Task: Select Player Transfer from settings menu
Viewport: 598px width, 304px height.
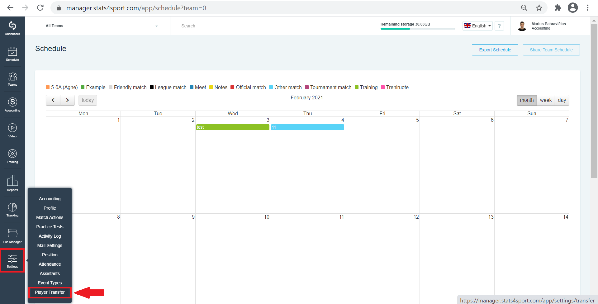Action: pyautogui.click(x=50, y=292)
